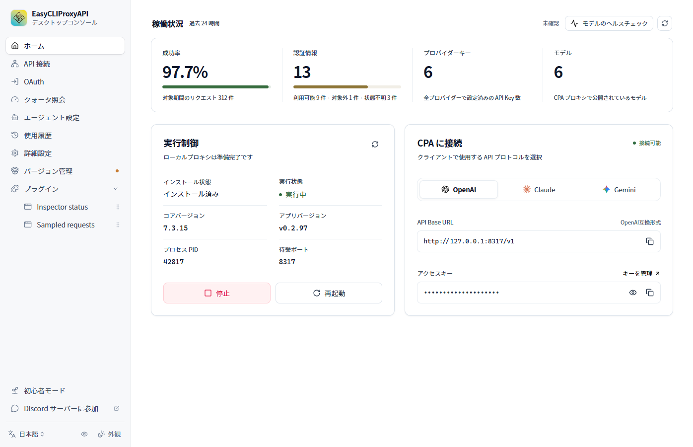
Task: Click the process PID value 42817
Action: [174, 262]
